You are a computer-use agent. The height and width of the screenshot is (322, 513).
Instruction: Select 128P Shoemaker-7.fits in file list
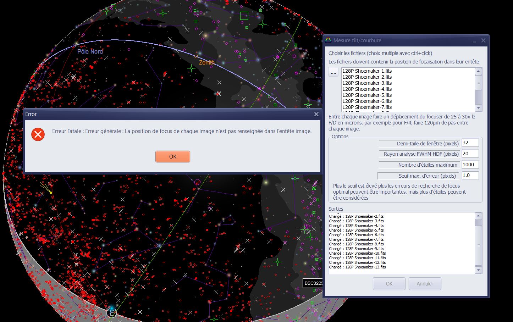pos(367,107)
